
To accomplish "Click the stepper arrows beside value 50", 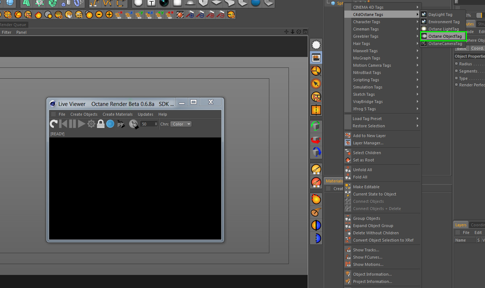I will (x=156, y=124).
